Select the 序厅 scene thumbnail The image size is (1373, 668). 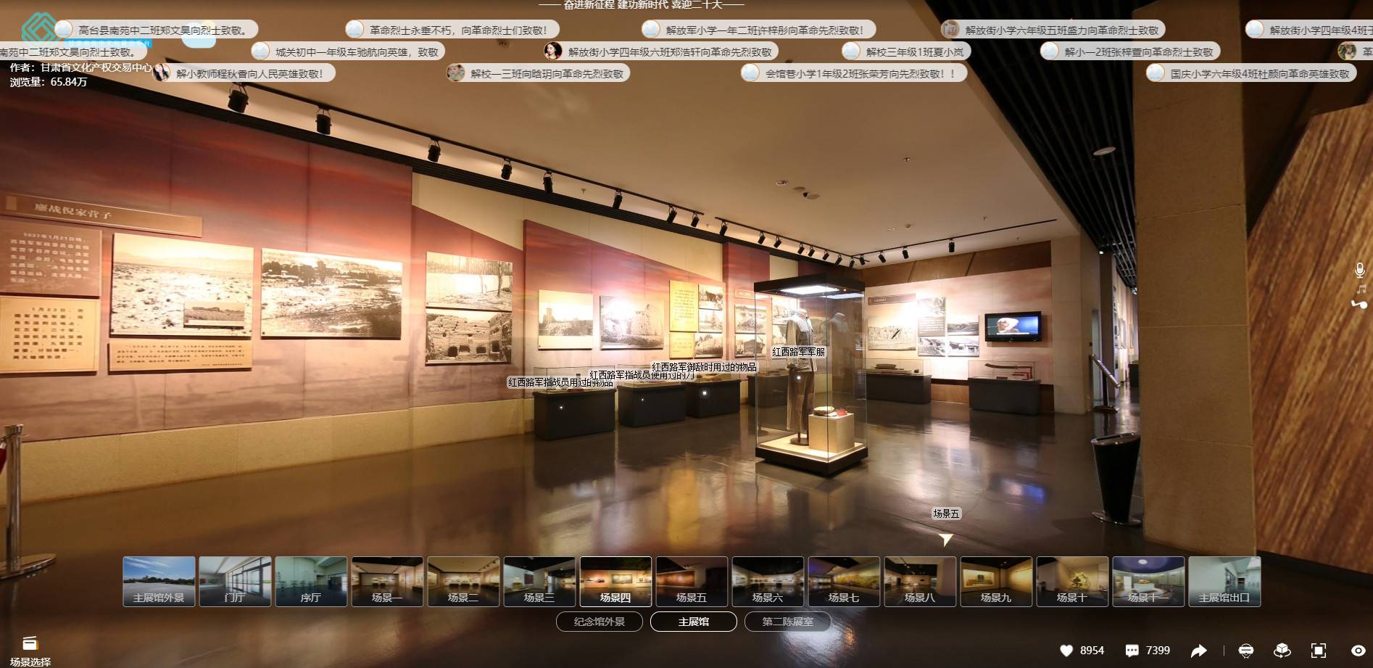pos(311,580)
